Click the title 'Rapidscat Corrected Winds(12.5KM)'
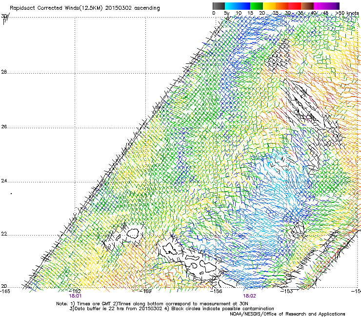The height and width of the screenshot is (317, 361). 56,8
